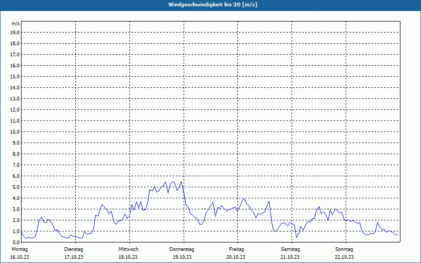Select the 15,0 y-axis label
421x263 pixels.
[x=15, y=76]
